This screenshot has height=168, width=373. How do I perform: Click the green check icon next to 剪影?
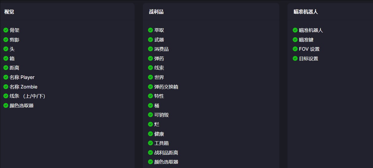point(6,39)
